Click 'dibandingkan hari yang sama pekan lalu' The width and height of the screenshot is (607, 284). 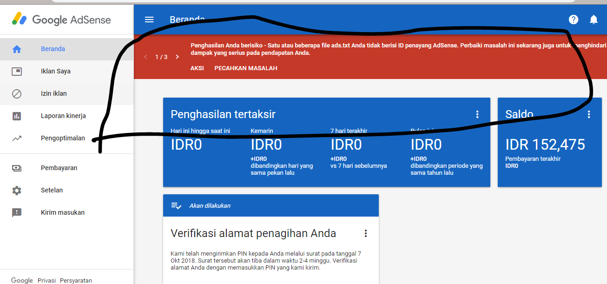coord(282,169)
